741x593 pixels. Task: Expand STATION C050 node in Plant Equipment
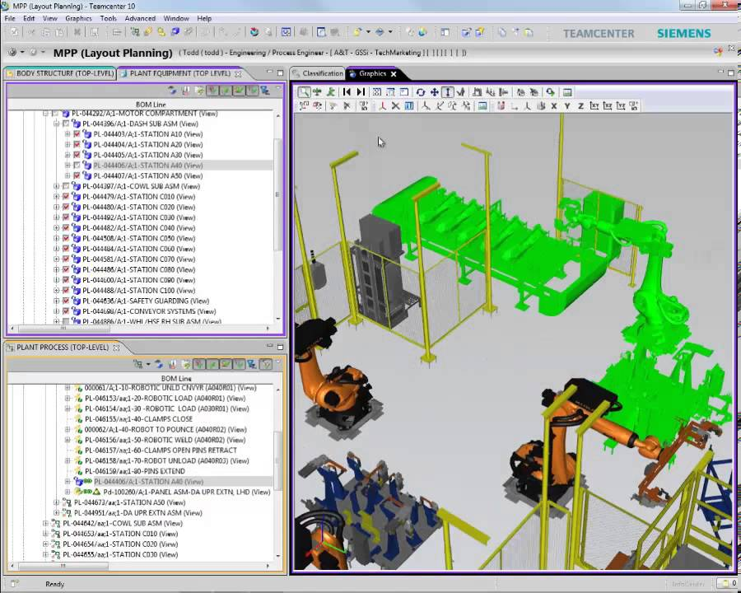point(56,238)
